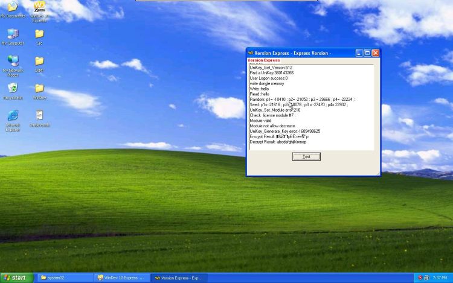Click the "UniKey_Get_Version:512" output line

(271, 68)
